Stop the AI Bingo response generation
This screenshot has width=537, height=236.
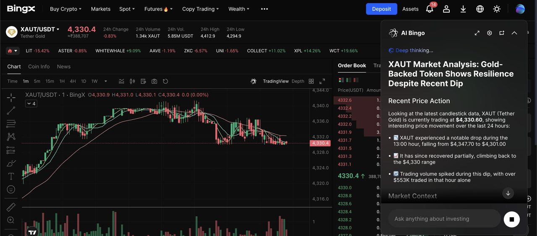pos(511,219)
